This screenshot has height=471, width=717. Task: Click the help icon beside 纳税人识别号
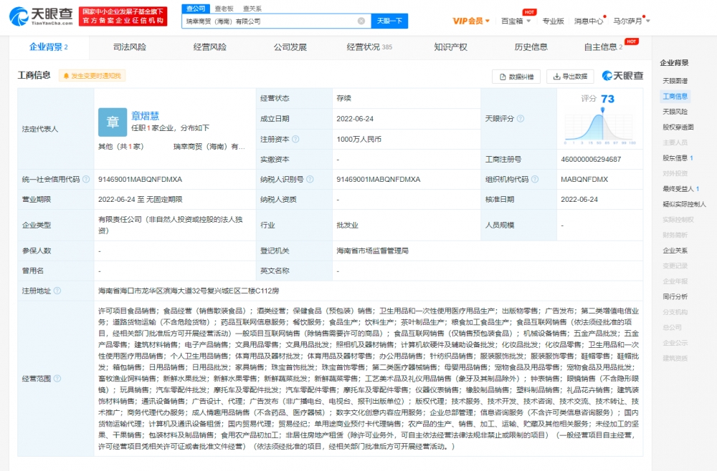(309, 179)
